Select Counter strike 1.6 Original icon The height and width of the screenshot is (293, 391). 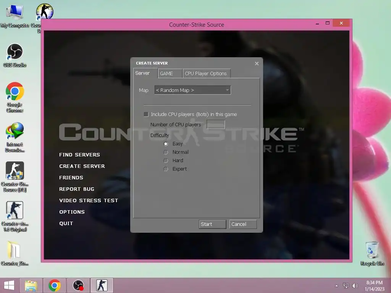[15, 216]
